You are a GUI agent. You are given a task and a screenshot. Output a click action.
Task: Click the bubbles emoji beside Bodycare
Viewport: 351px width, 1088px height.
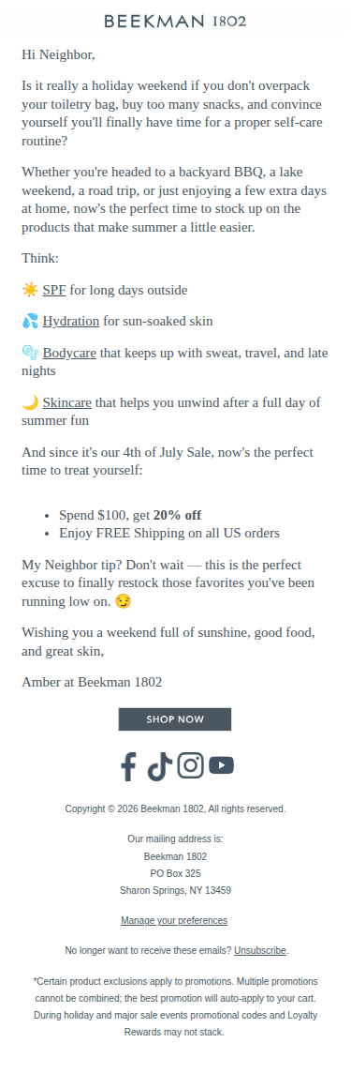(30, 353)
